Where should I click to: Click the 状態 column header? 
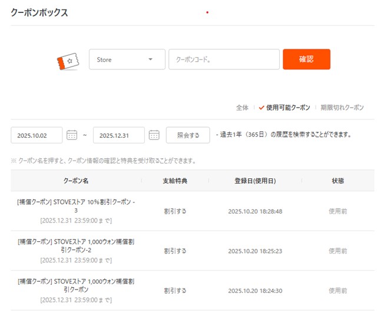pyautogui.click(x=338, y=181)
